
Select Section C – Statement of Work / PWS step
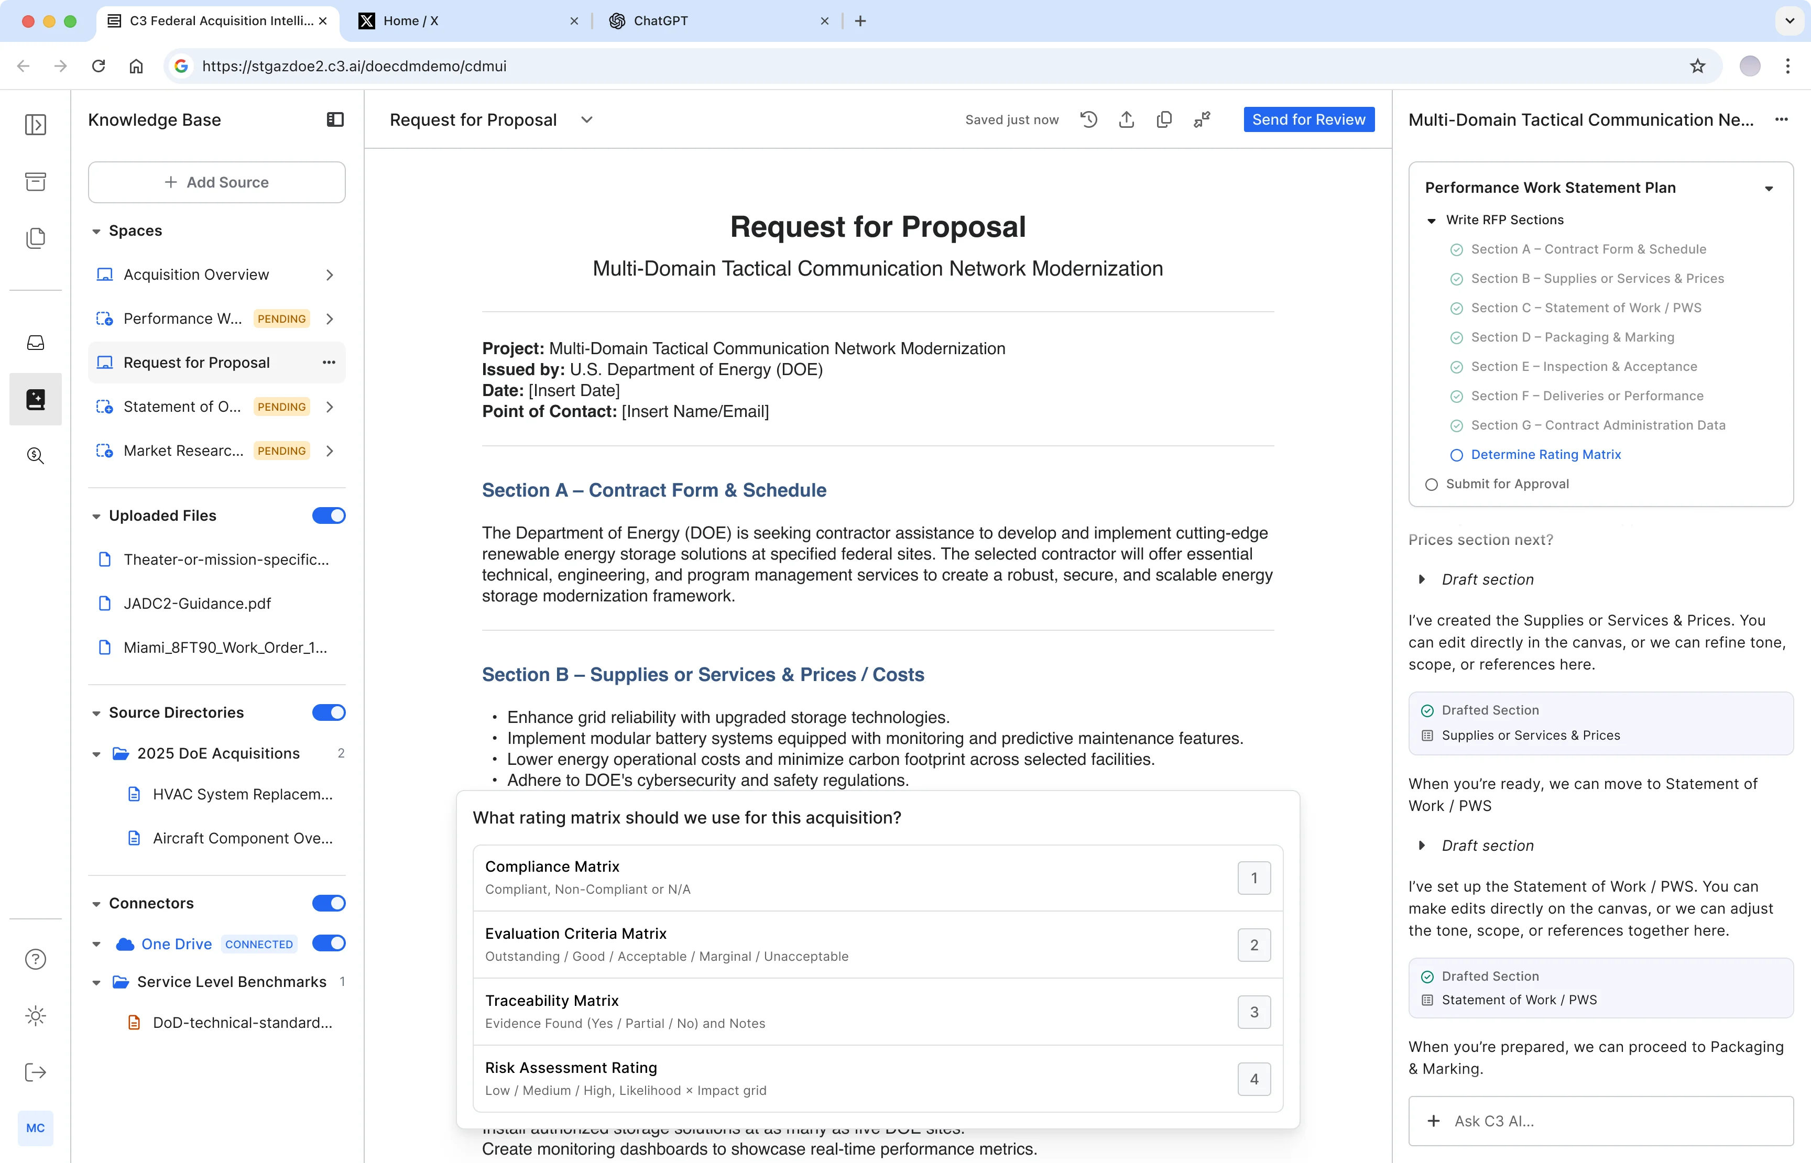tap(1586, 308)
